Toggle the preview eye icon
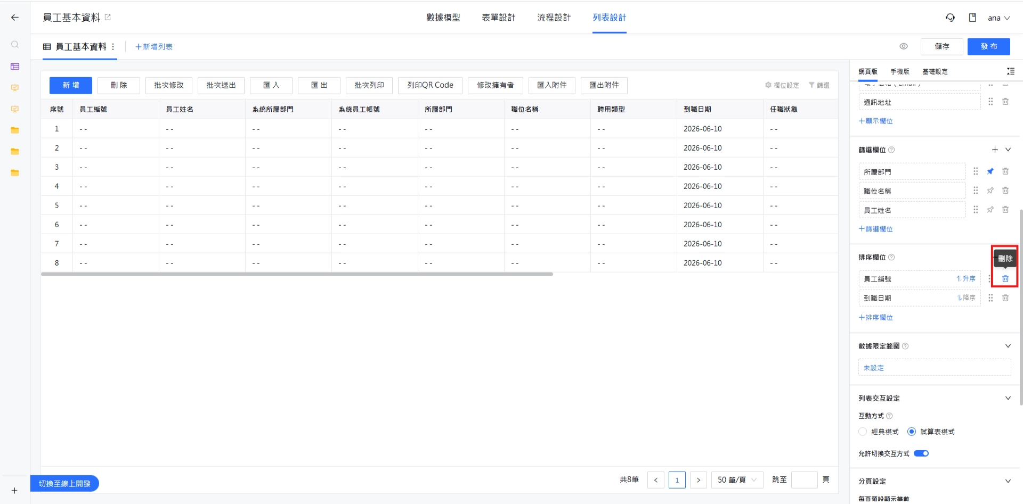 coord(904,46)
